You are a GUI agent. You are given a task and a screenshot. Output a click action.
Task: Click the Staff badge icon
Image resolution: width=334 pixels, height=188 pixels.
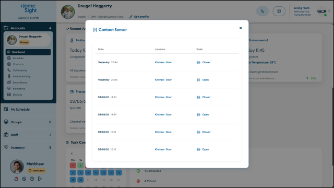point(6,135)
